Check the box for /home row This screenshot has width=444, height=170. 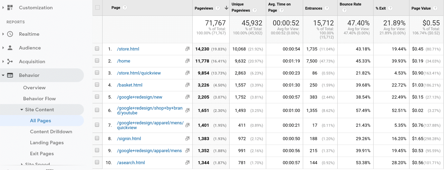[97, 61]
